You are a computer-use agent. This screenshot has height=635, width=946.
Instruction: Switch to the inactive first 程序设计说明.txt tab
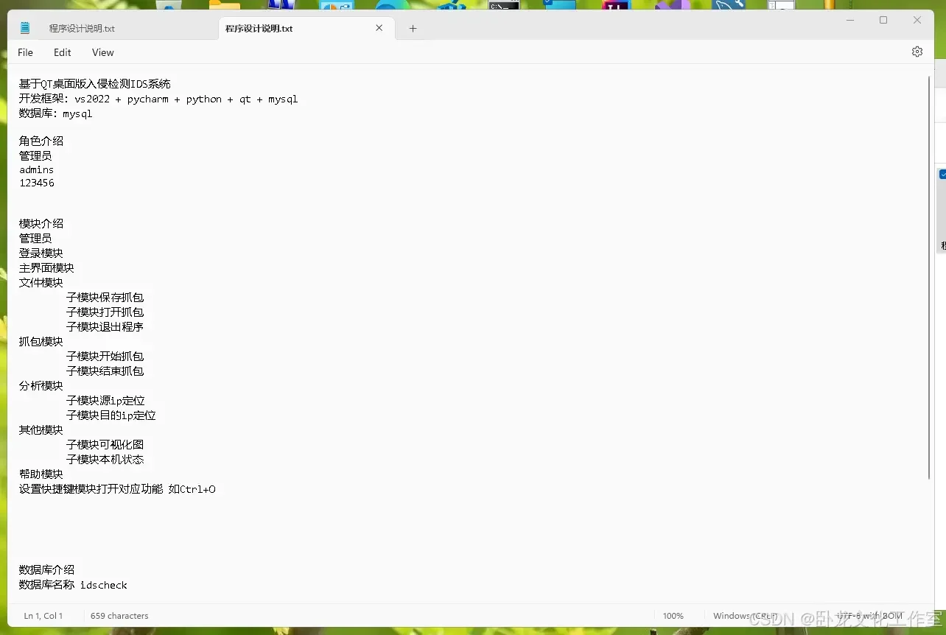tap(82, 29)
